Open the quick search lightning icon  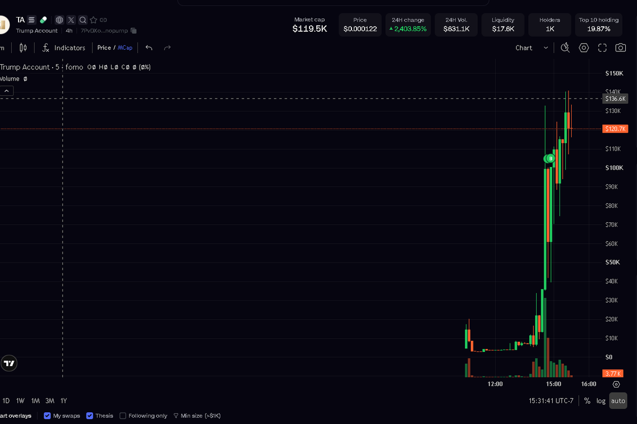pos(565,48)
